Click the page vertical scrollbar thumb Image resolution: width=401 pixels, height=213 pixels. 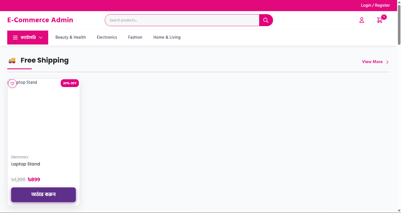click(x=399, y=25)
